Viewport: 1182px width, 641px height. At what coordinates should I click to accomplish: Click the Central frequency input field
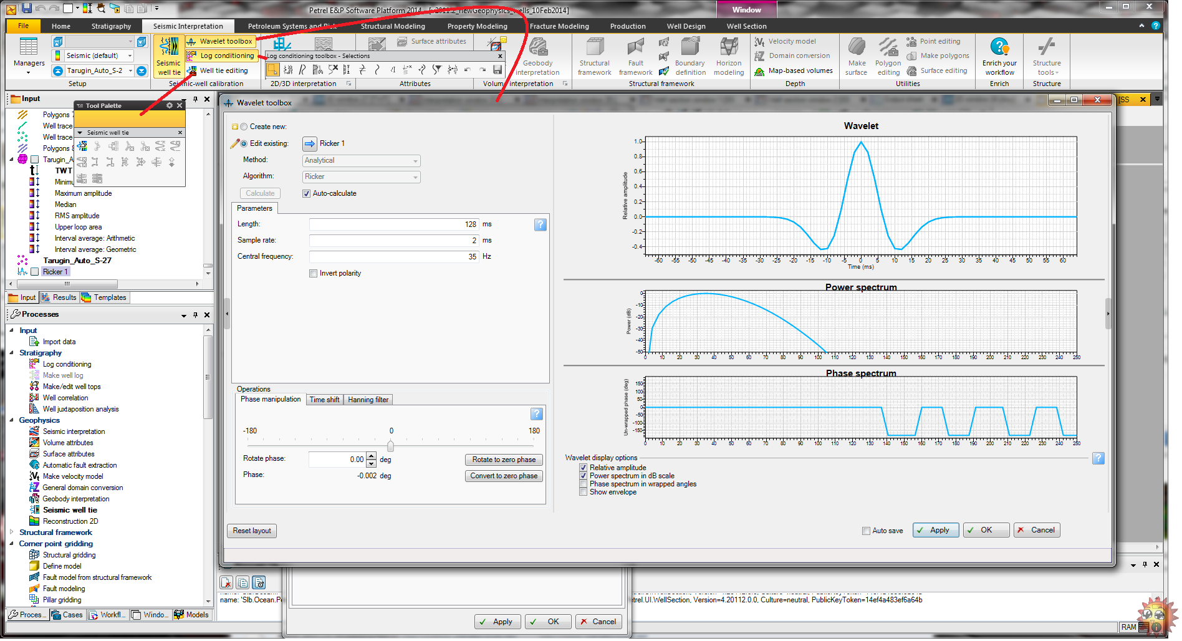click(393, 256)
